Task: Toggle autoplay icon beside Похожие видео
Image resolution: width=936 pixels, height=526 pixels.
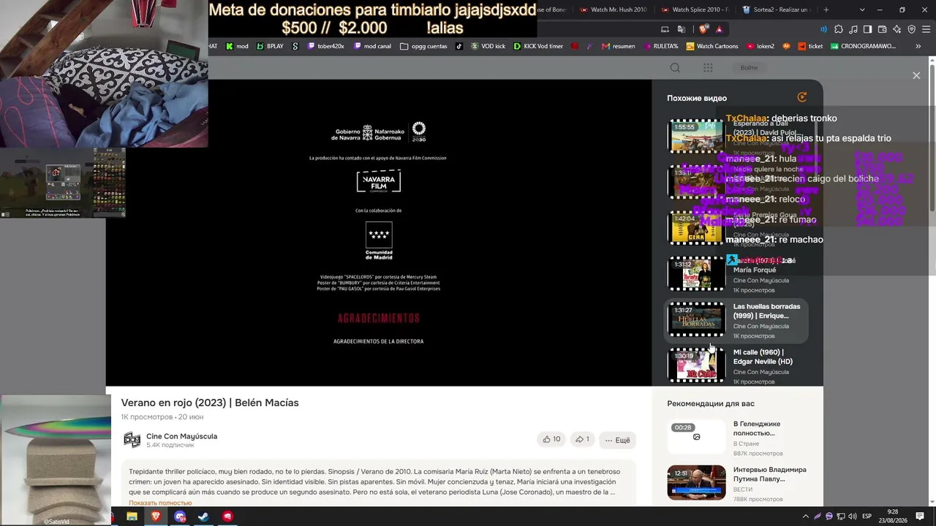Action: tap(802, 97)
